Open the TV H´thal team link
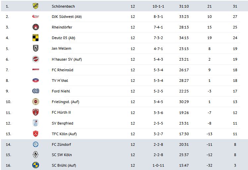Viewport: 248px width, 170px height. pyautogui.click(x=60, y=81)
